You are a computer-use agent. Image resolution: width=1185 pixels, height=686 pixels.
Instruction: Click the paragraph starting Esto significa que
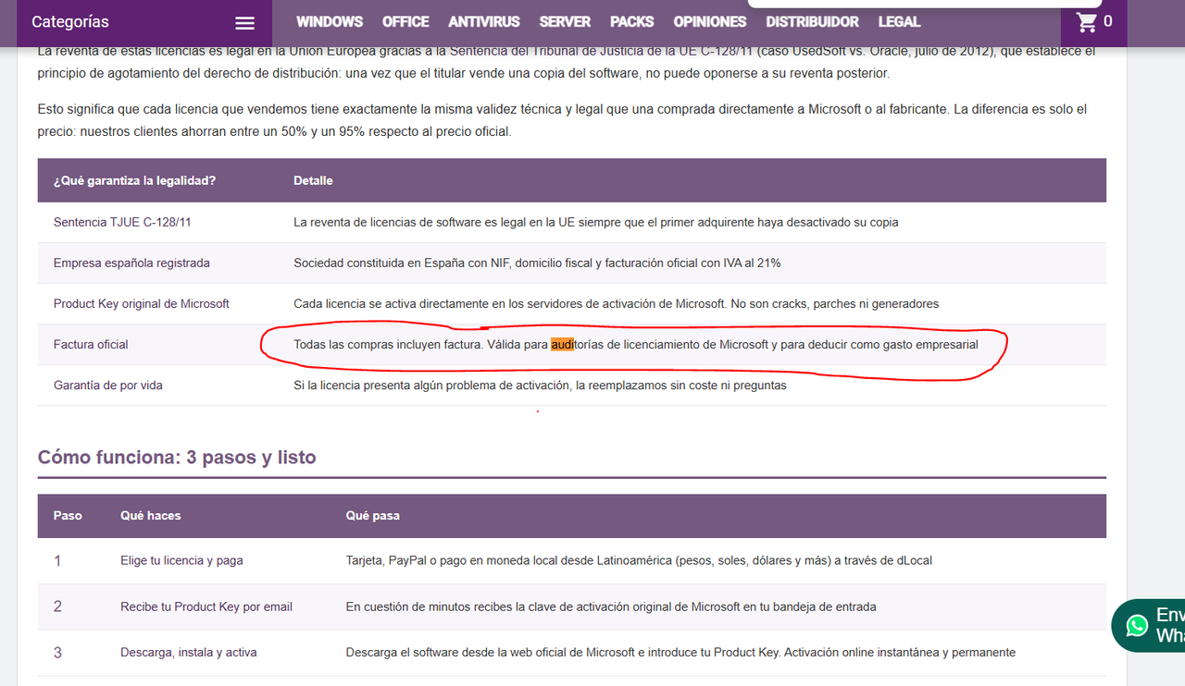point(562,120)
